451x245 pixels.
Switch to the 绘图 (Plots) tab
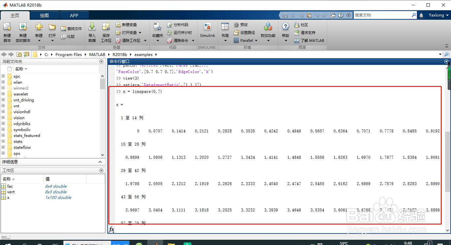45,15
